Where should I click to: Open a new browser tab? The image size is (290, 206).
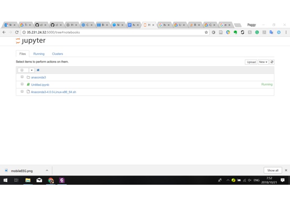pyautogui.click(x=238, y=25)
